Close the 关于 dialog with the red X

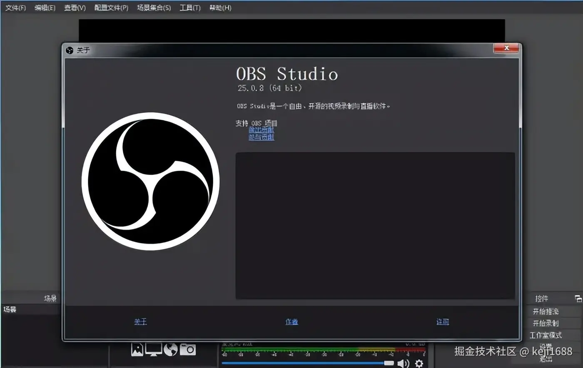coord(506,48)
